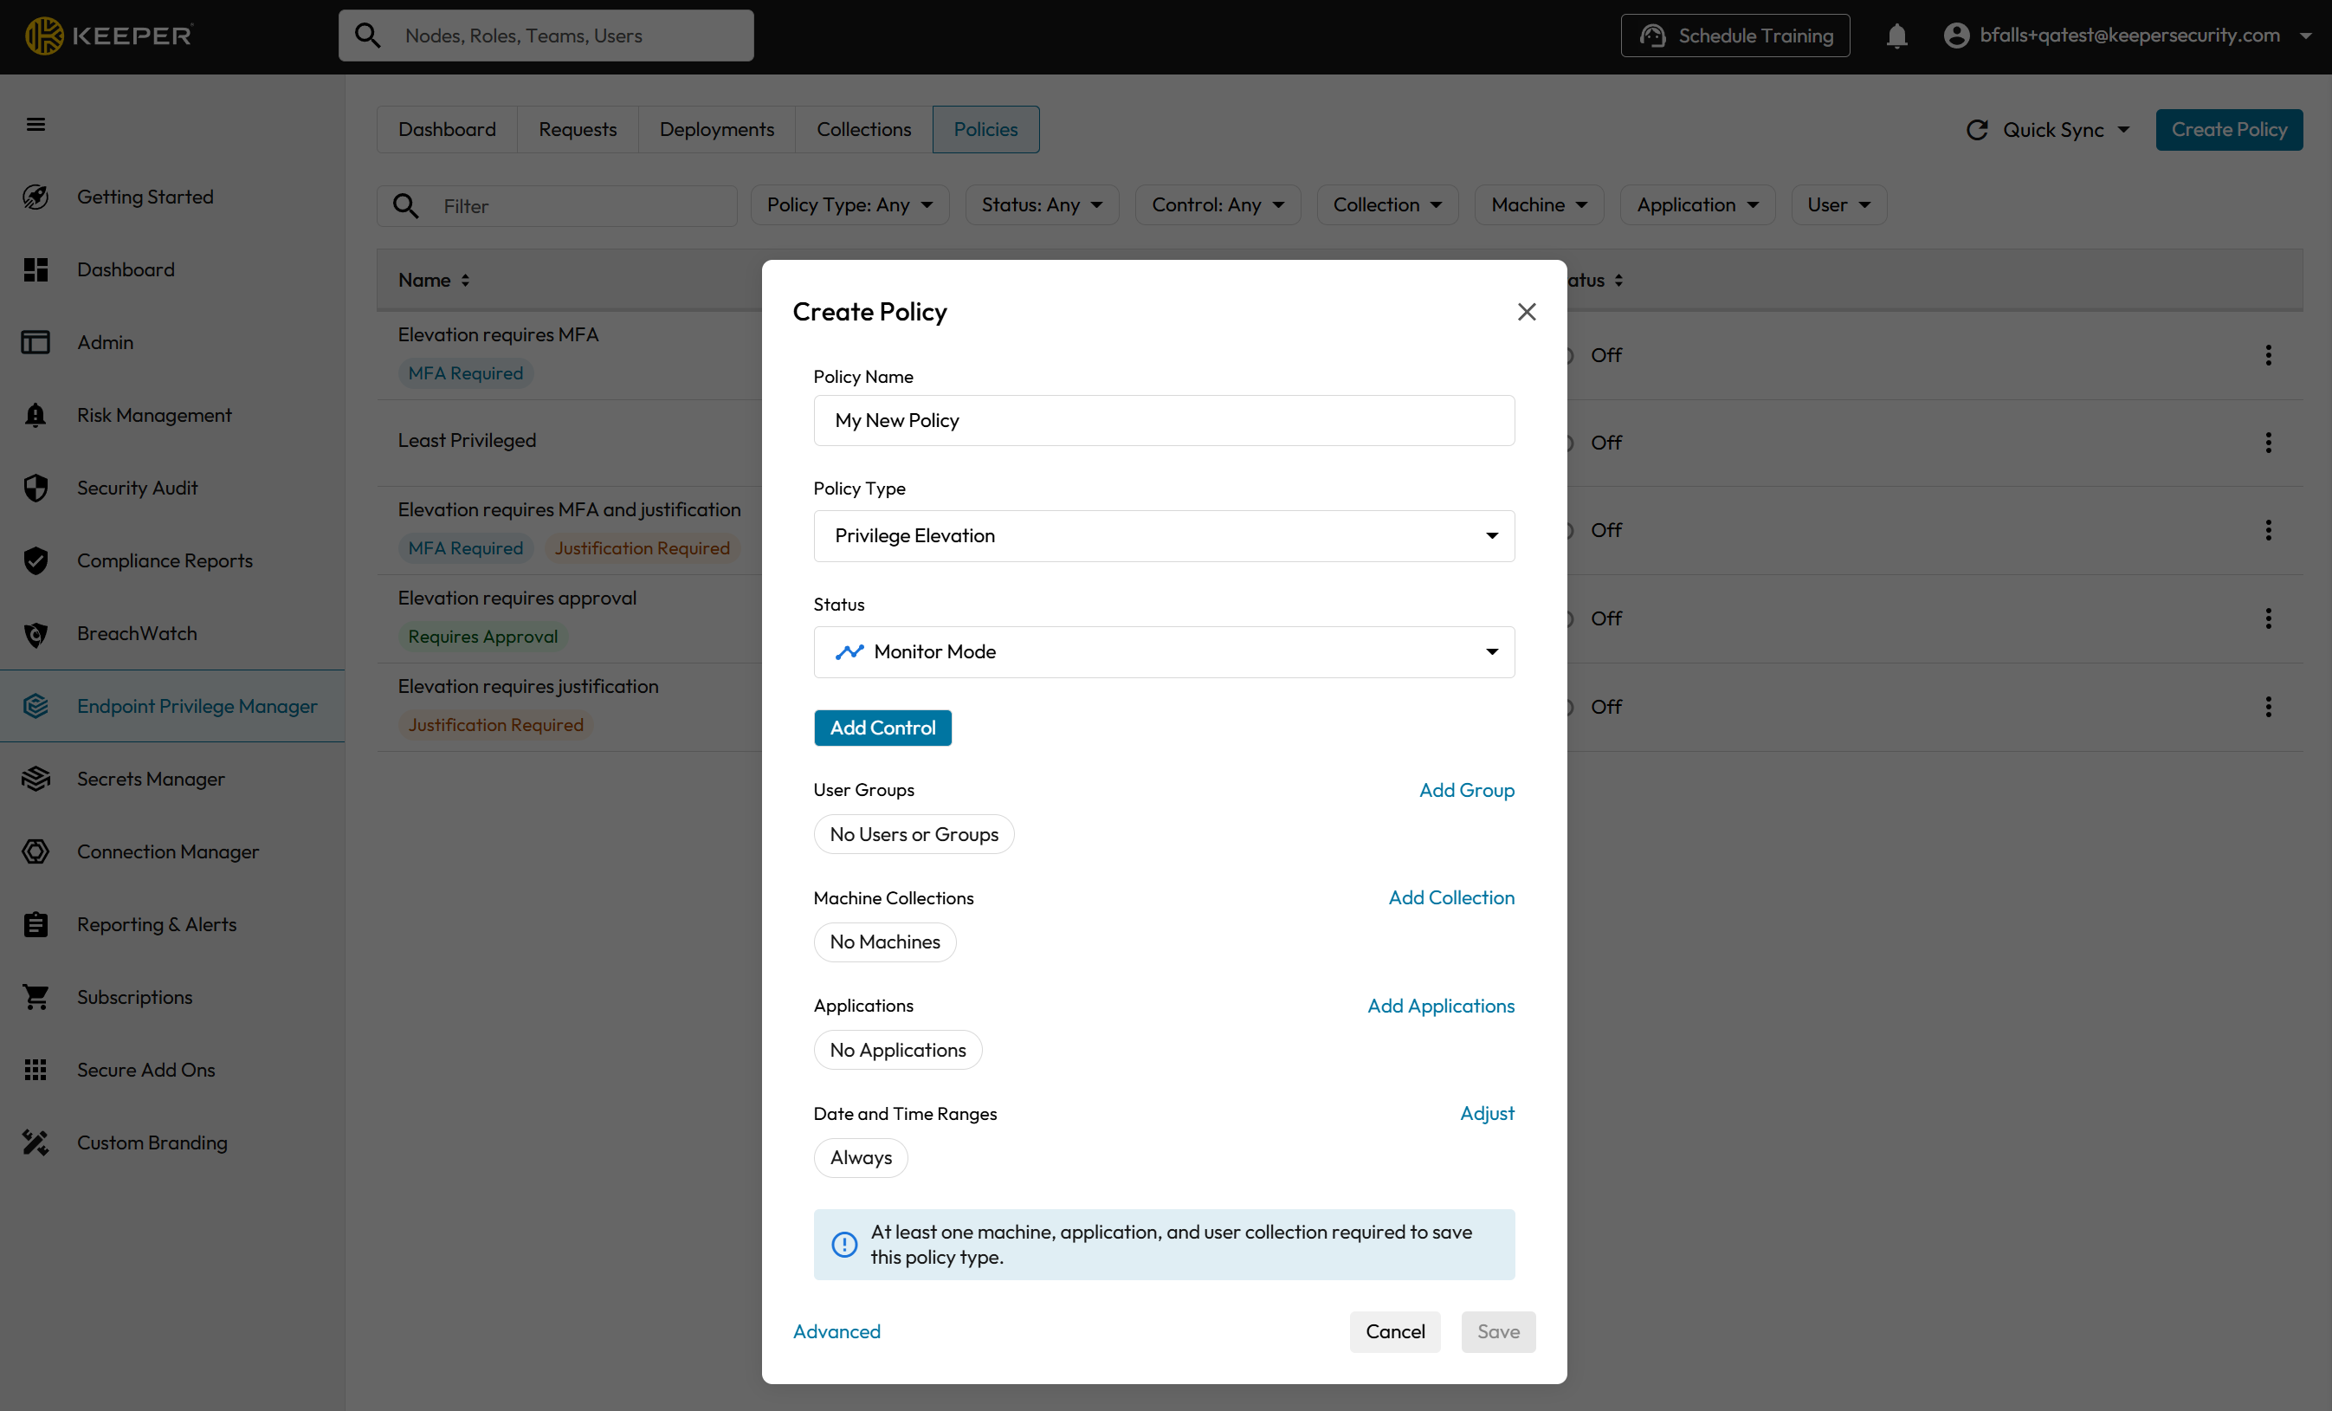The height and width of the screenshot is (1411, 2332).
Task: Click the Quick Sync refresh icon
Action: 1977,130
